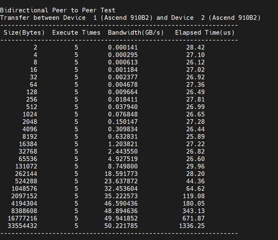The image size is (278, 240).
Task: Click the size value 256
Action: [x=32, y=99]
